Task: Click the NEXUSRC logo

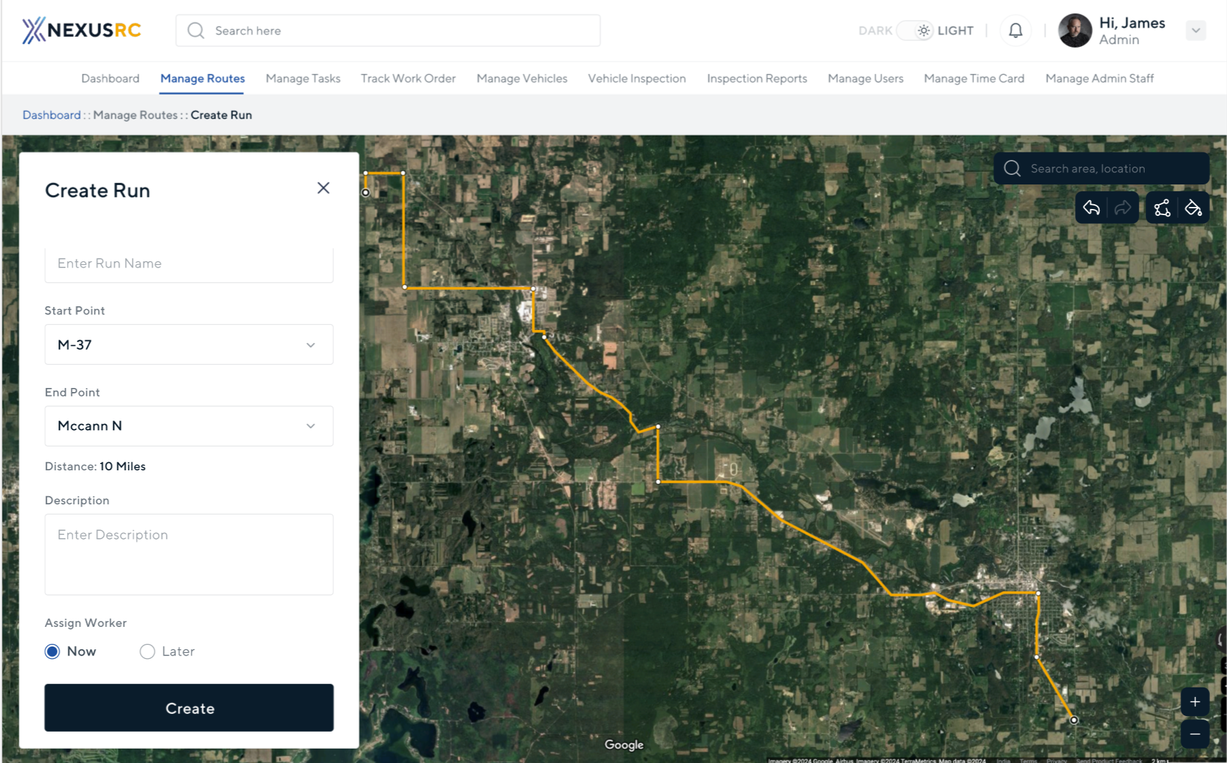Action: 81,29
